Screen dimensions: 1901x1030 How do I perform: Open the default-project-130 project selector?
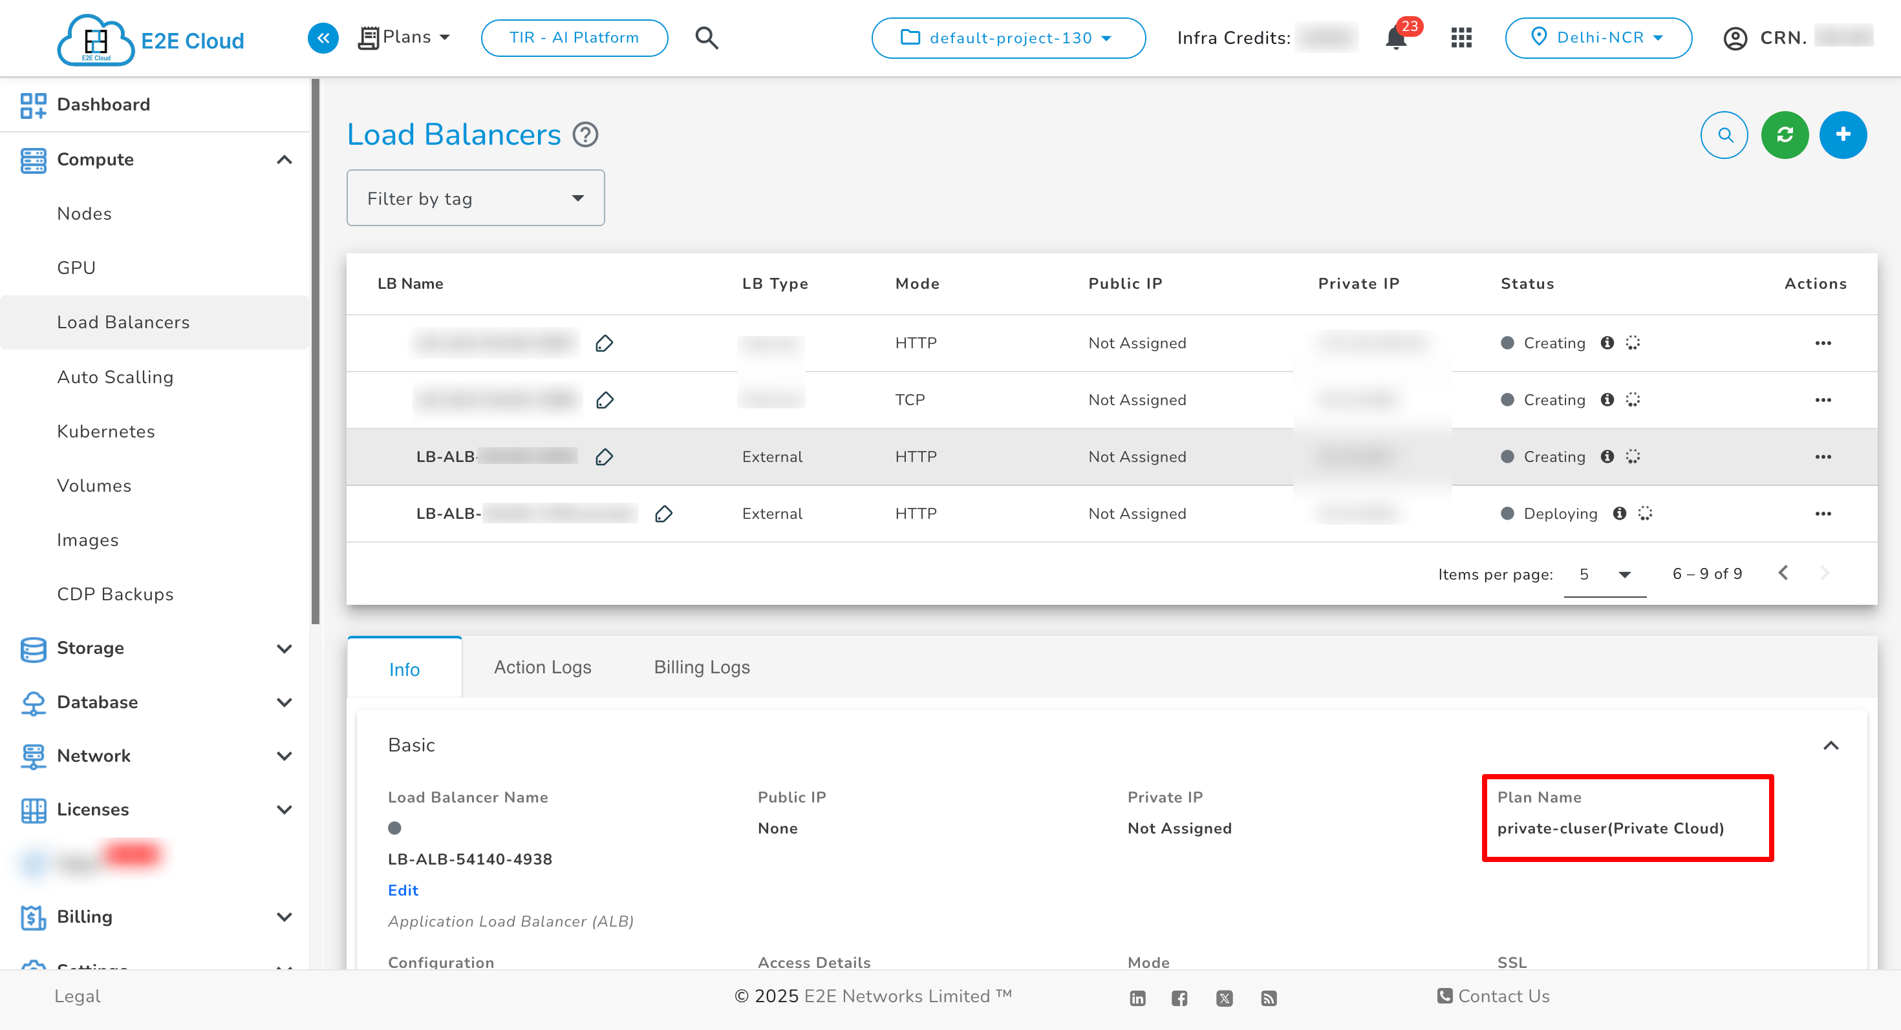(x=1008, y=37)
